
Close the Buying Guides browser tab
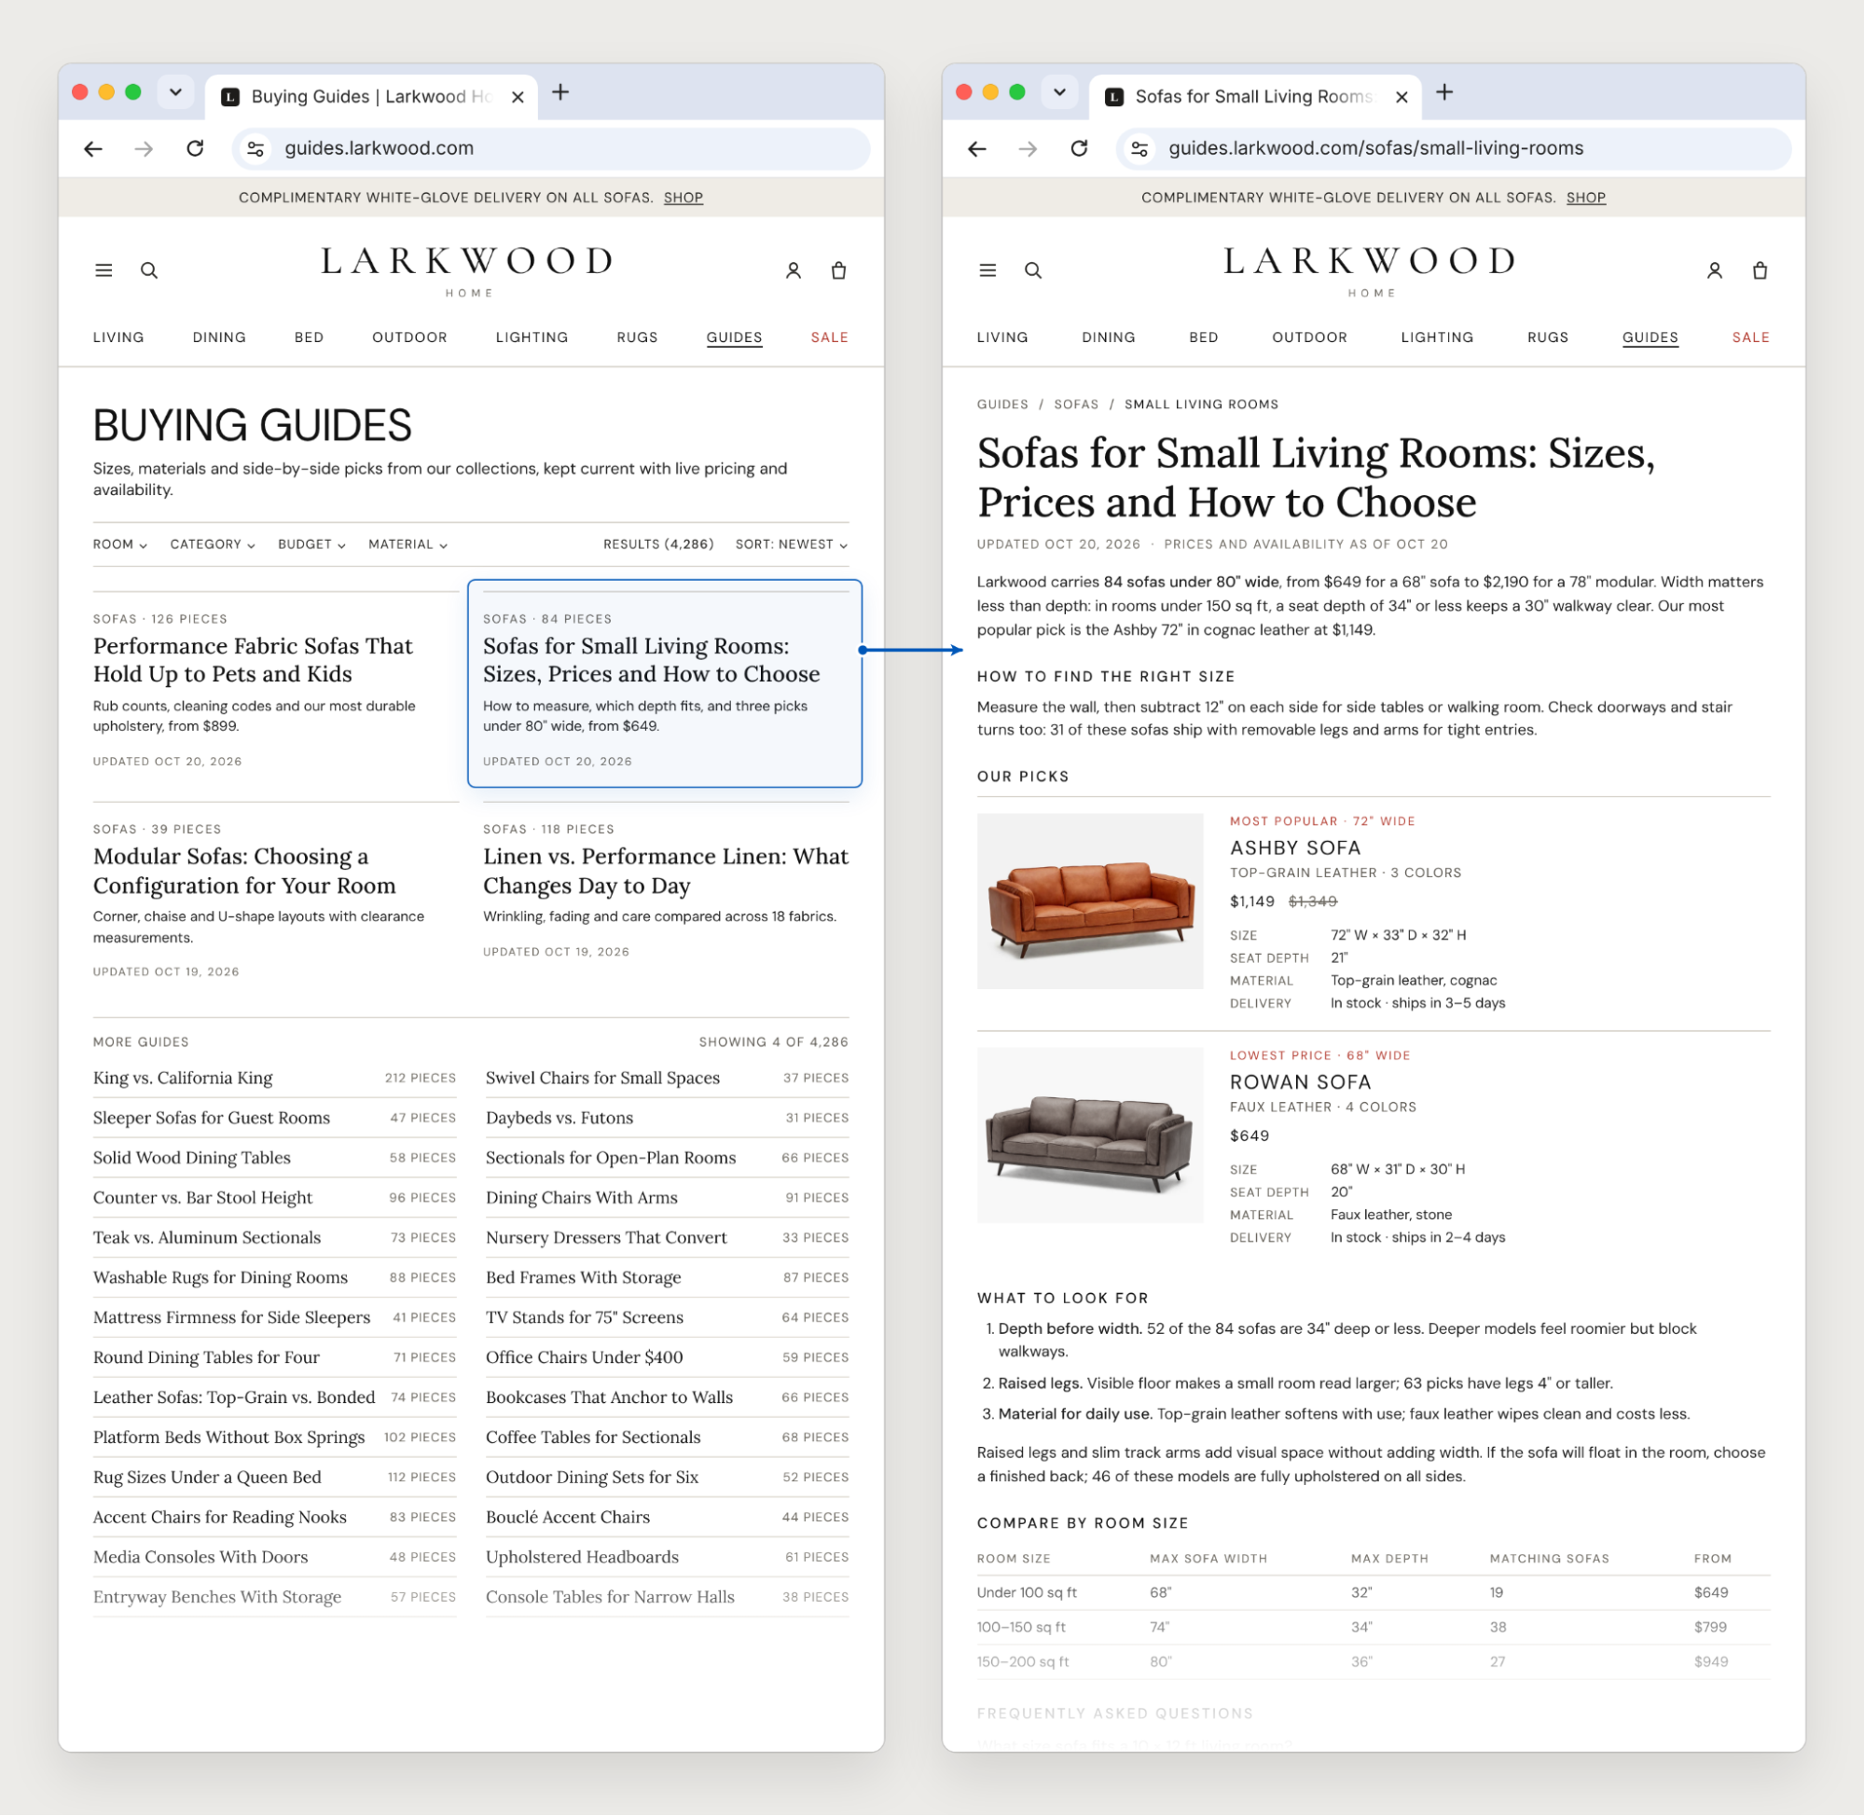pos(518,97)
